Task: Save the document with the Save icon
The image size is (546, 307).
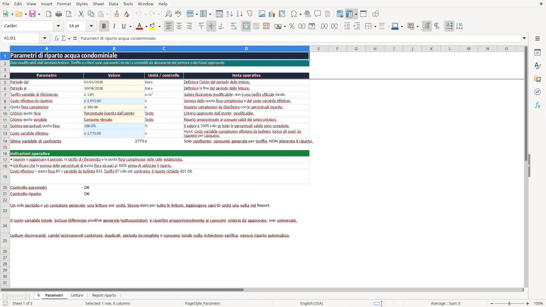Action: coord(32,14)
